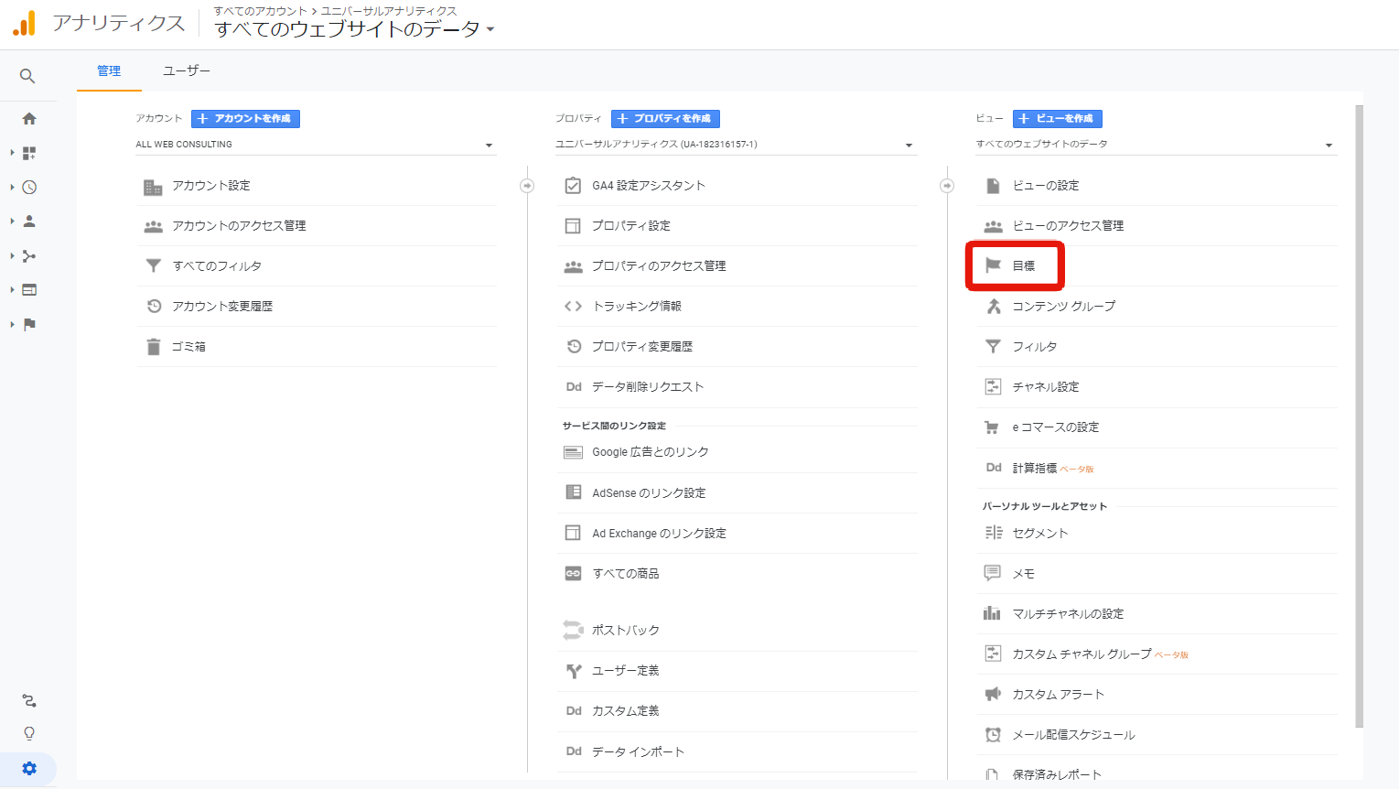Click arrow between property and view columns
The width and height of the screenshot is (1399, 789).
click(x=947, y=186)
